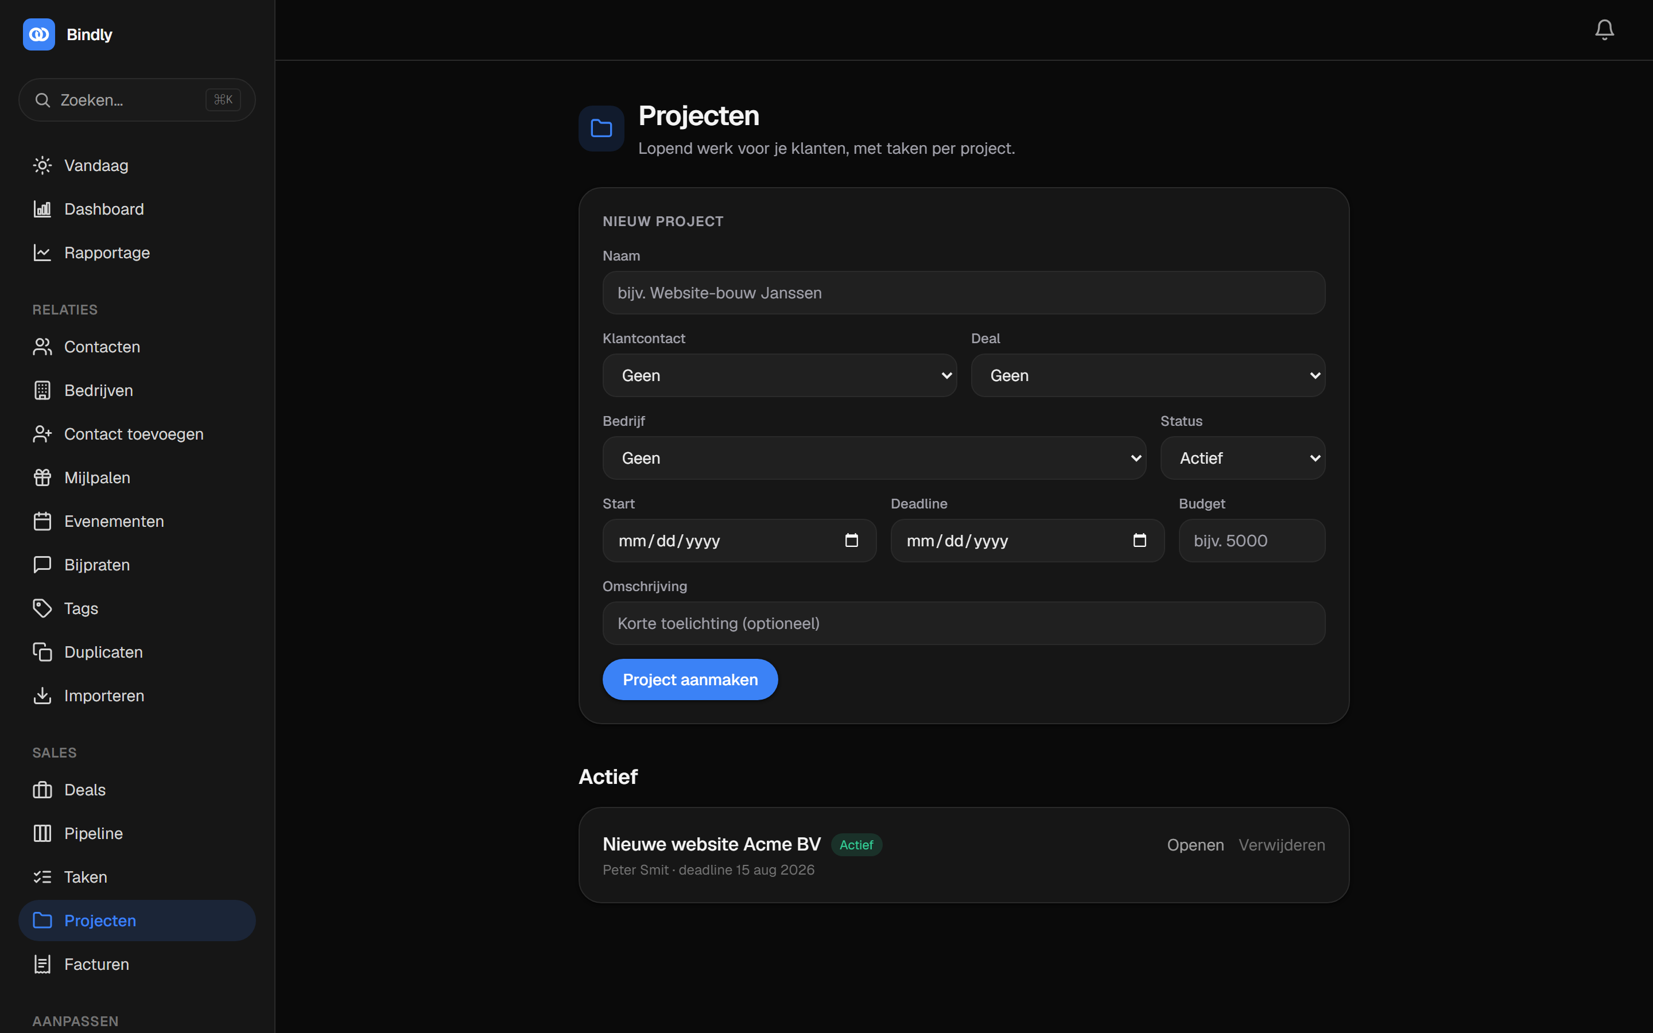Focus the Budget input field
Image resolution: width=1653 pixels, height=1033 pixels.
tap(1251, 541)
